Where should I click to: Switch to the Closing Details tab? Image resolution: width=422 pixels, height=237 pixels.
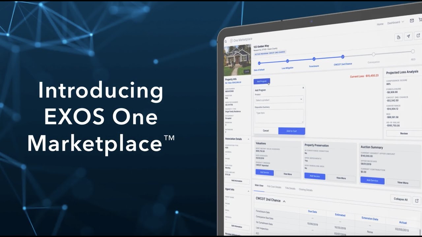306,190
